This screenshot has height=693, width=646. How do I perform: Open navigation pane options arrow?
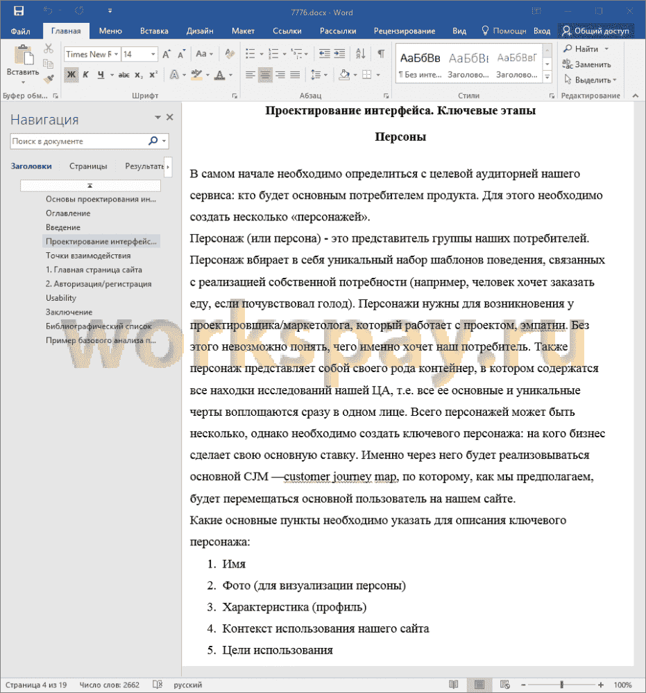(158, 117)
